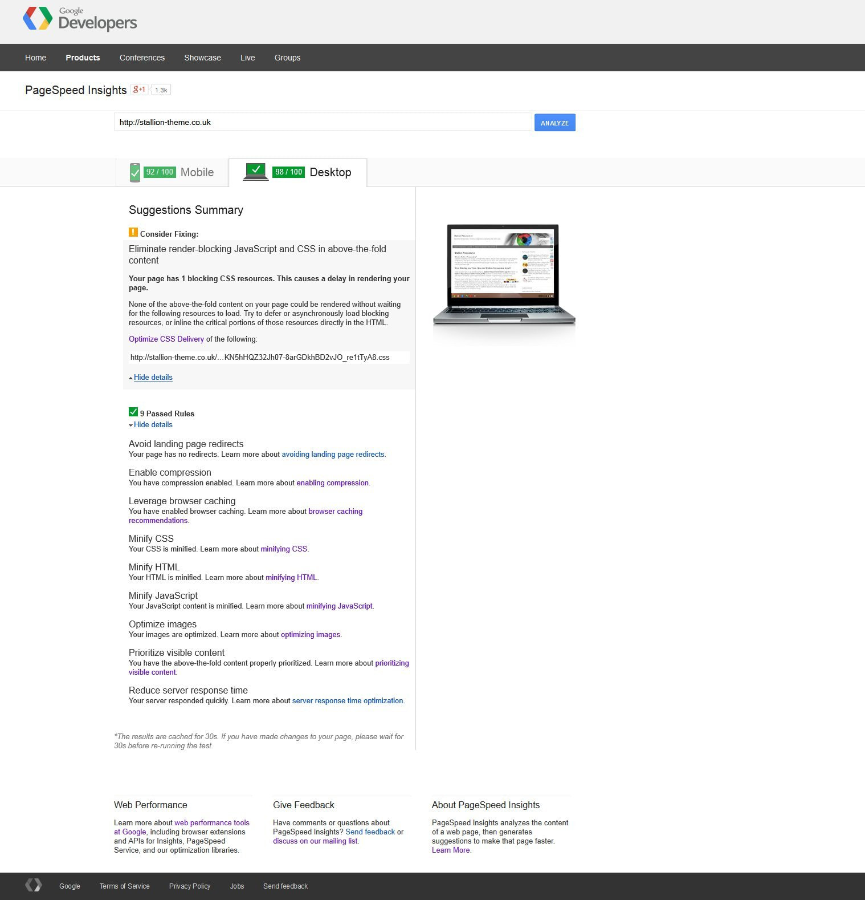Viewport: 865px width, 900px height.
Task: Click Send feedback link in Give Feedback
Action: (x=370, y=832)
